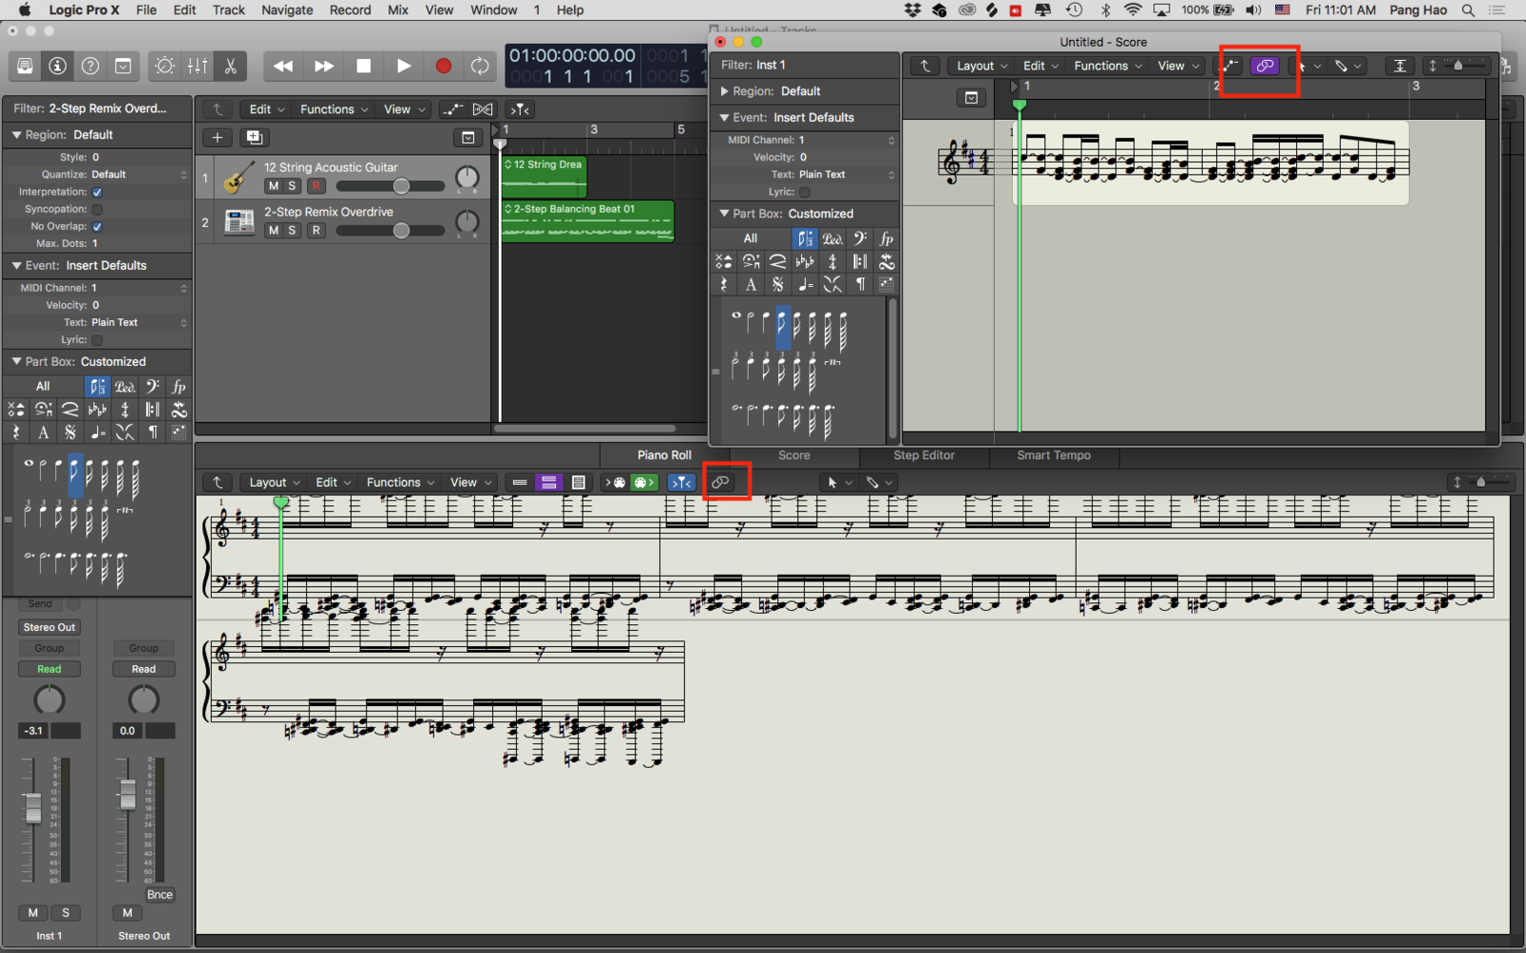
Task: Select slurs group in Score window Part Box
Action: pos(778,261)
